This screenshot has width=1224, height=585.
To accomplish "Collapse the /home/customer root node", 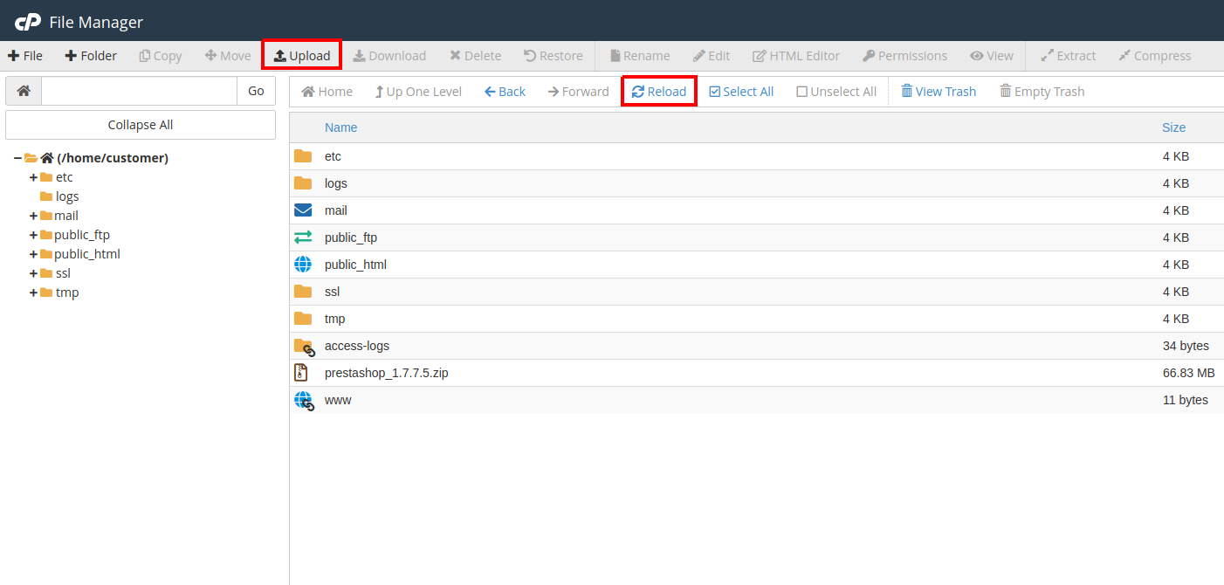I will tap(17, 158).
